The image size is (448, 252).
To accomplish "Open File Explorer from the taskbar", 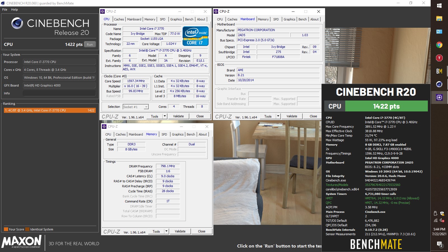I will pyautogui.click(x=439, y=19).
